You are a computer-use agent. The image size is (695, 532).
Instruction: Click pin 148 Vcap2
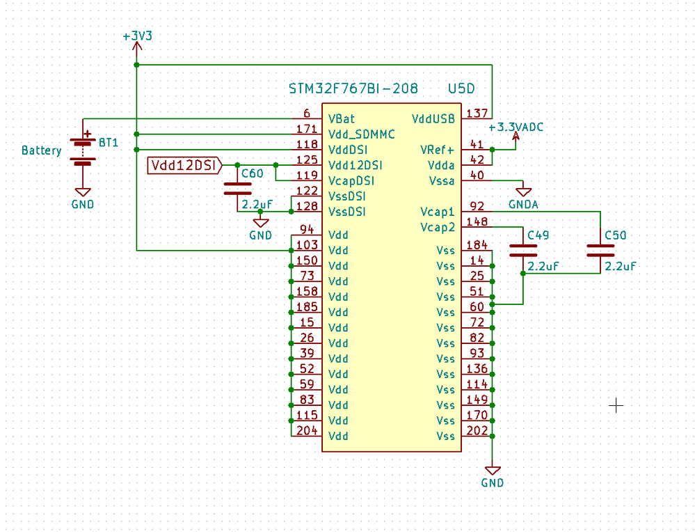477,227
